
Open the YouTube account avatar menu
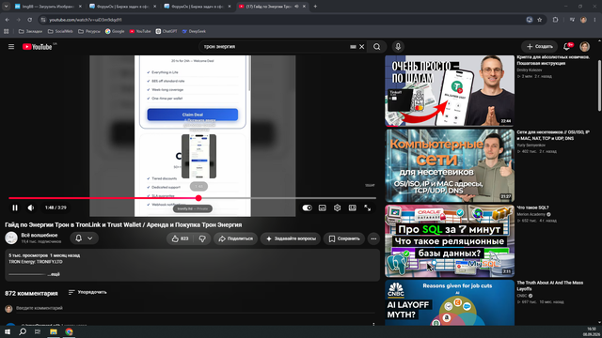[584, 47]
